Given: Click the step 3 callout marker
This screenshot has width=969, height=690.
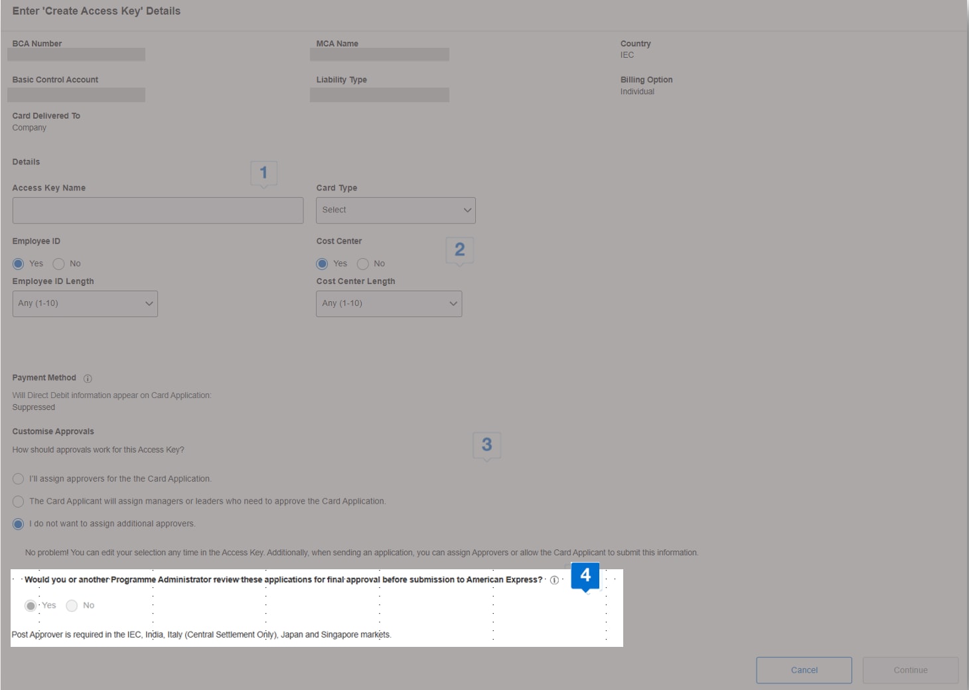Looking at the screenshot, I should (x=486, y=445).
